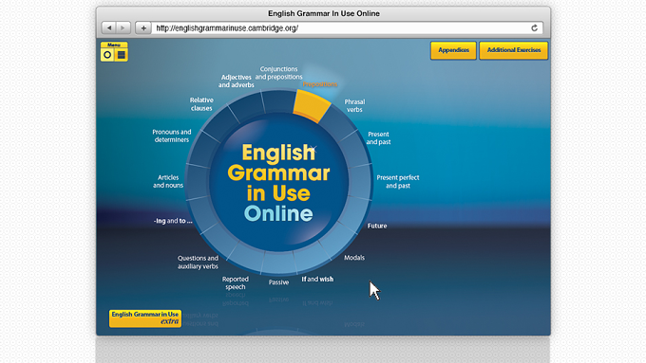Open the Appendices button

[x=453, y=50]
